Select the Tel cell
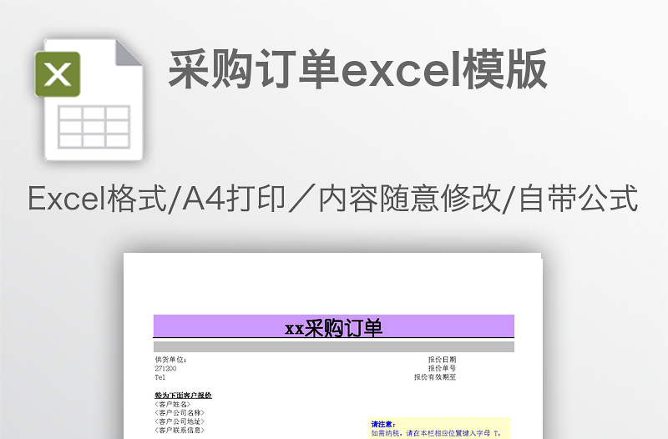 [x=160, y=377]
